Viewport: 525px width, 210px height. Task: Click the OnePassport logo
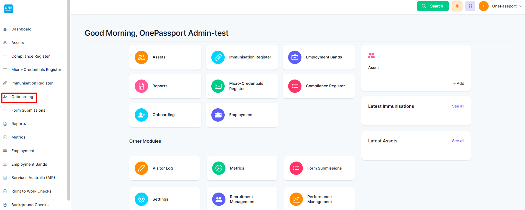coord(9,9)
